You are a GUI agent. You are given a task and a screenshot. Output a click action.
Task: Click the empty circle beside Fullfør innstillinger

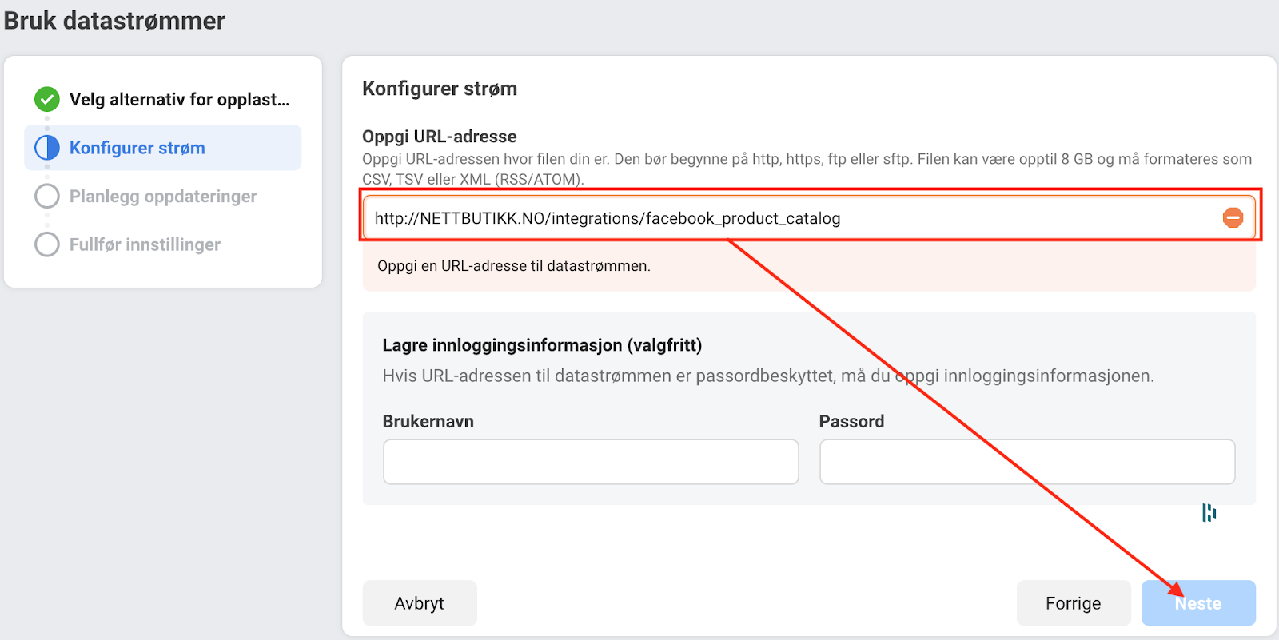click(x=47, y=244)
